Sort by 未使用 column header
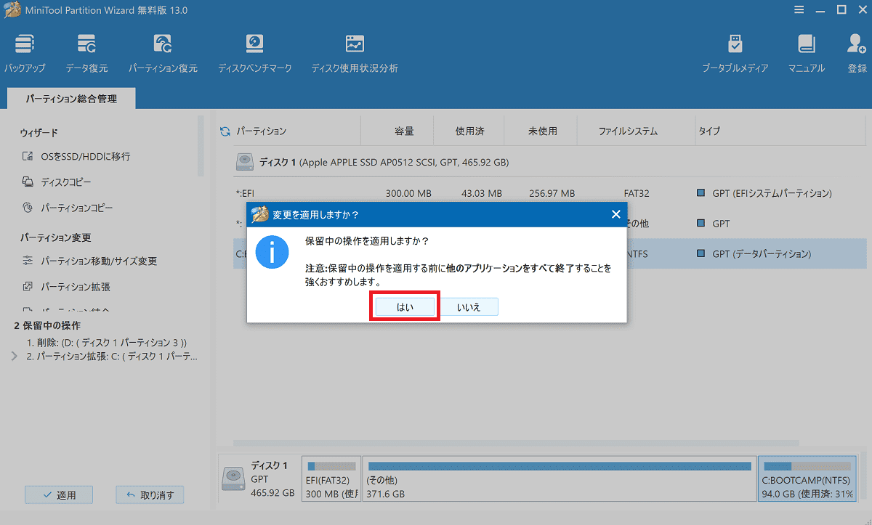This screenshot has width=872, height=525. 542,131
